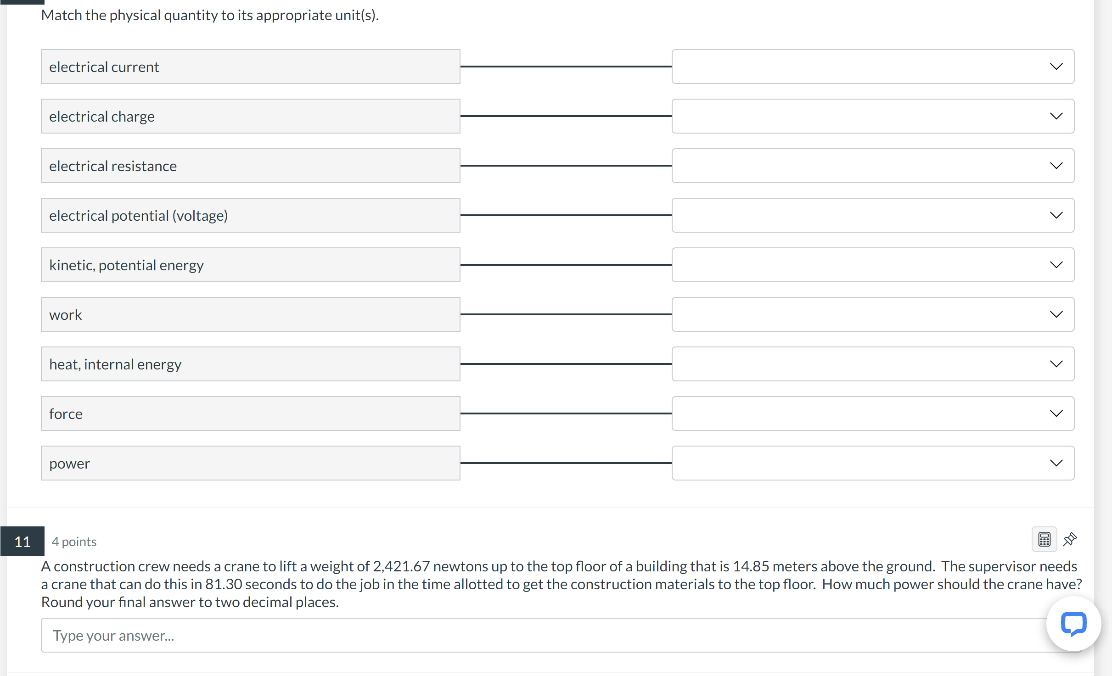Image resolution: width=1112 pixels, height=676 pixels.
Task: Select the electrical current label box
Action: point(250,67)
